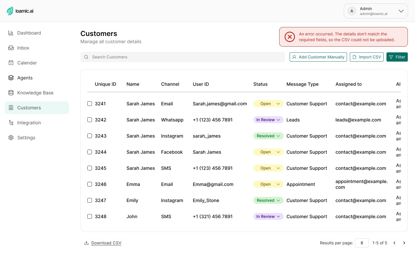Screen dimensions: 415x259
Task: Select the checkbox for customer 3245
Action: pos(90,168)
